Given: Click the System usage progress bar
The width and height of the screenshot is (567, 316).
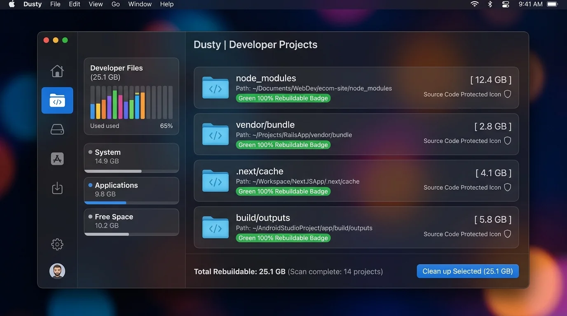Looking at the screenshot, I should [x=131, y=171].
